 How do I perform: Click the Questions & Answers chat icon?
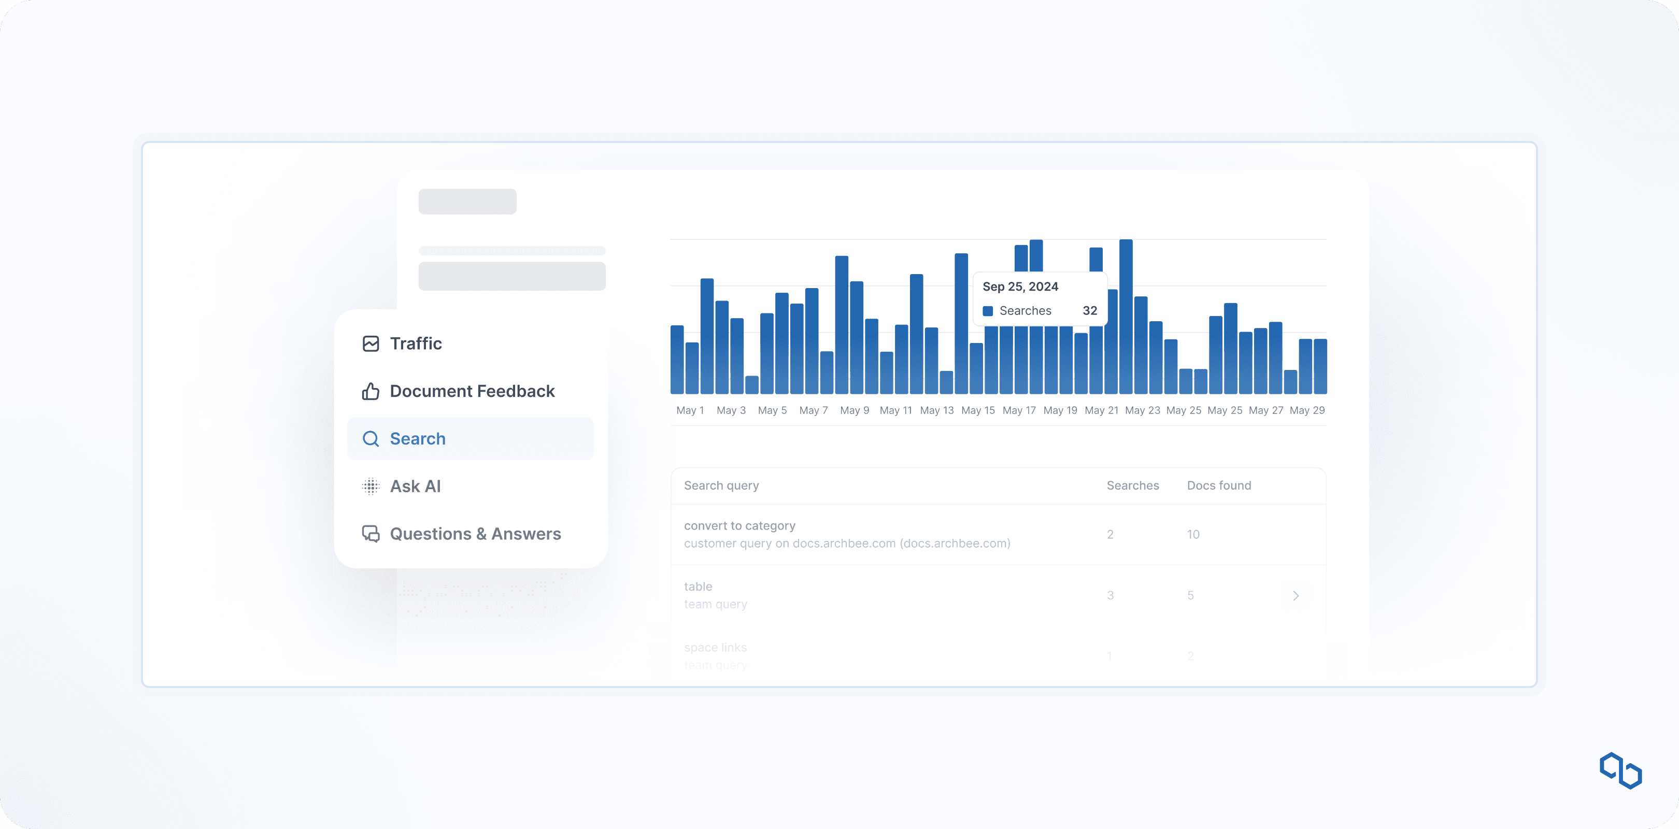click(370, 534)
